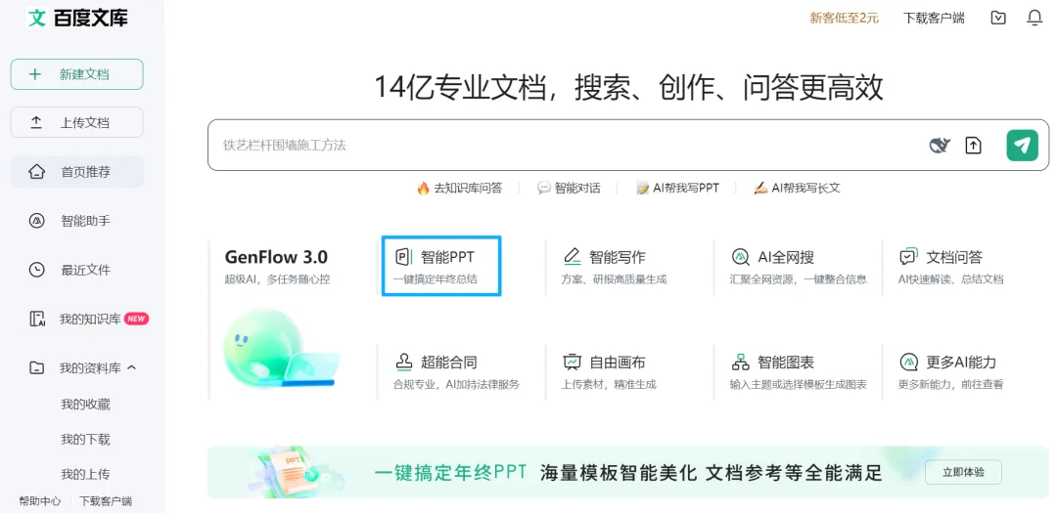Open the 智能PPT card
Screen dimensions: 1057x513
click(440, 266)
